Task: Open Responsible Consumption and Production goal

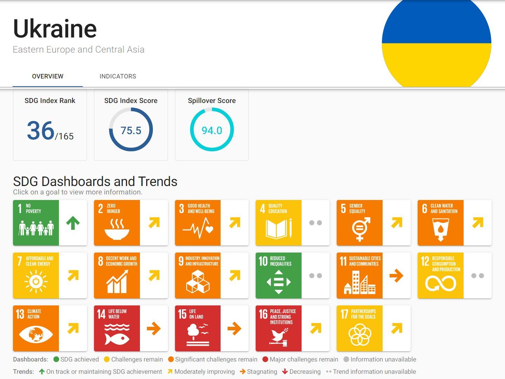Action: (x=440, y=276)
